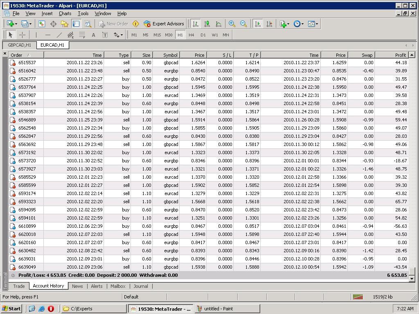Select the text label 'A' tool
Viewport: 419px width, 314px height.
pos(93,35)
